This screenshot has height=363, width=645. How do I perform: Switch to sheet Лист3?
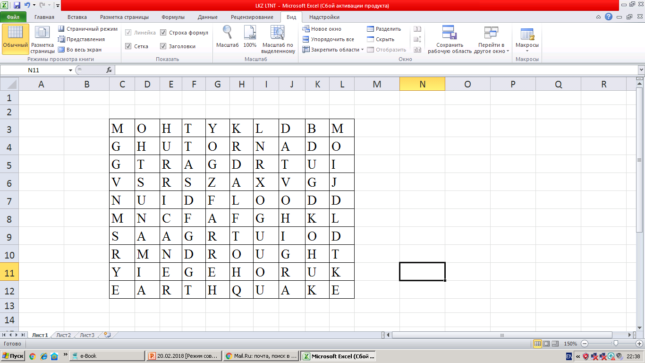pyautogui.click(x=87, y=335)
